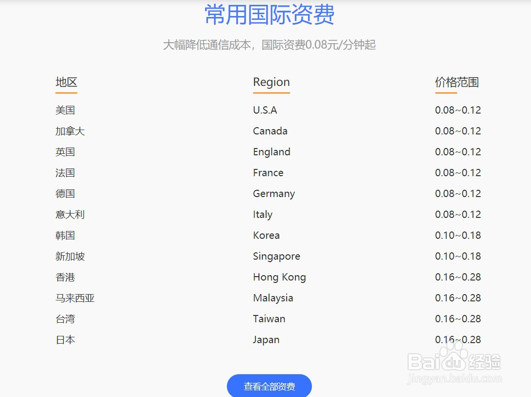
Task: Click the Italy row
Action: click(262, 214)
